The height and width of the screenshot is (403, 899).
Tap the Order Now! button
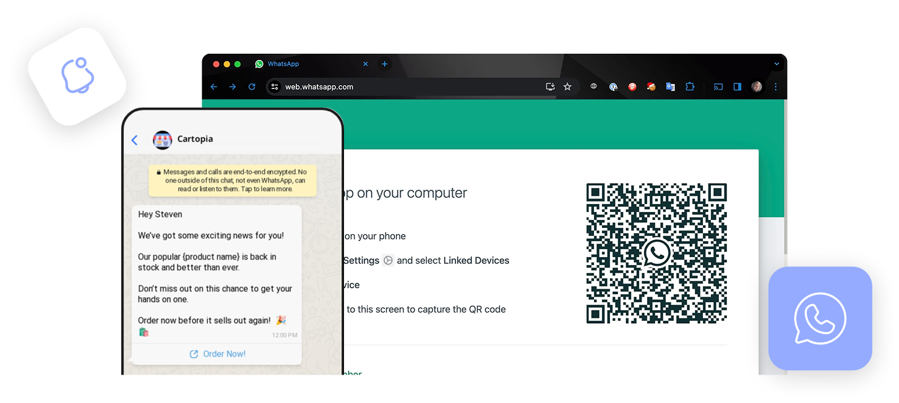pyautogui.click(x=217, y=354)
